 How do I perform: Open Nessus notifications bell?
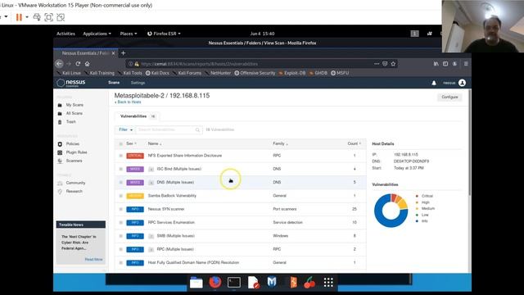coord(434,83)
